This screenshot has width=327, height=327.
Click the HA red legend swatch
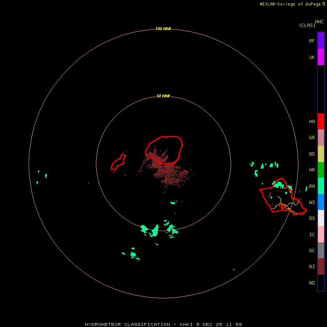coord(321,121)
